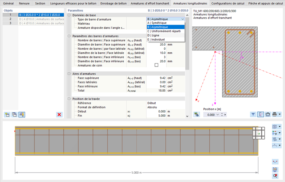285x182 pixels.
Task: Choose C | Uniformément réparti from the list
Action: (x=166, y=31)
